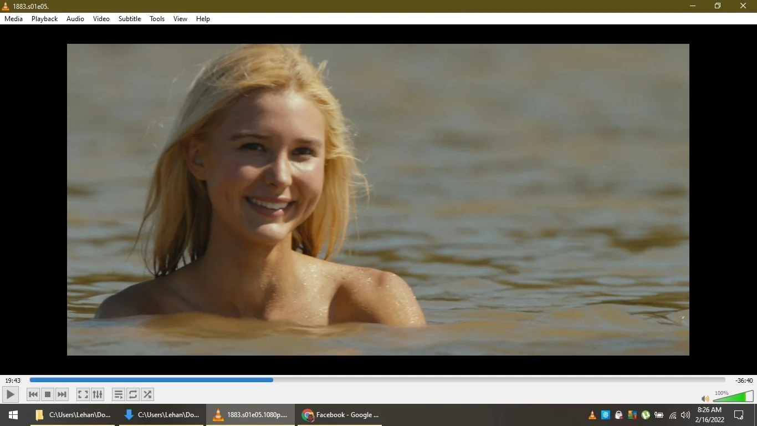Mute audio using the speaker icon beside the volume bar
The image size is (757, 426).
click(x=705, y=398)
